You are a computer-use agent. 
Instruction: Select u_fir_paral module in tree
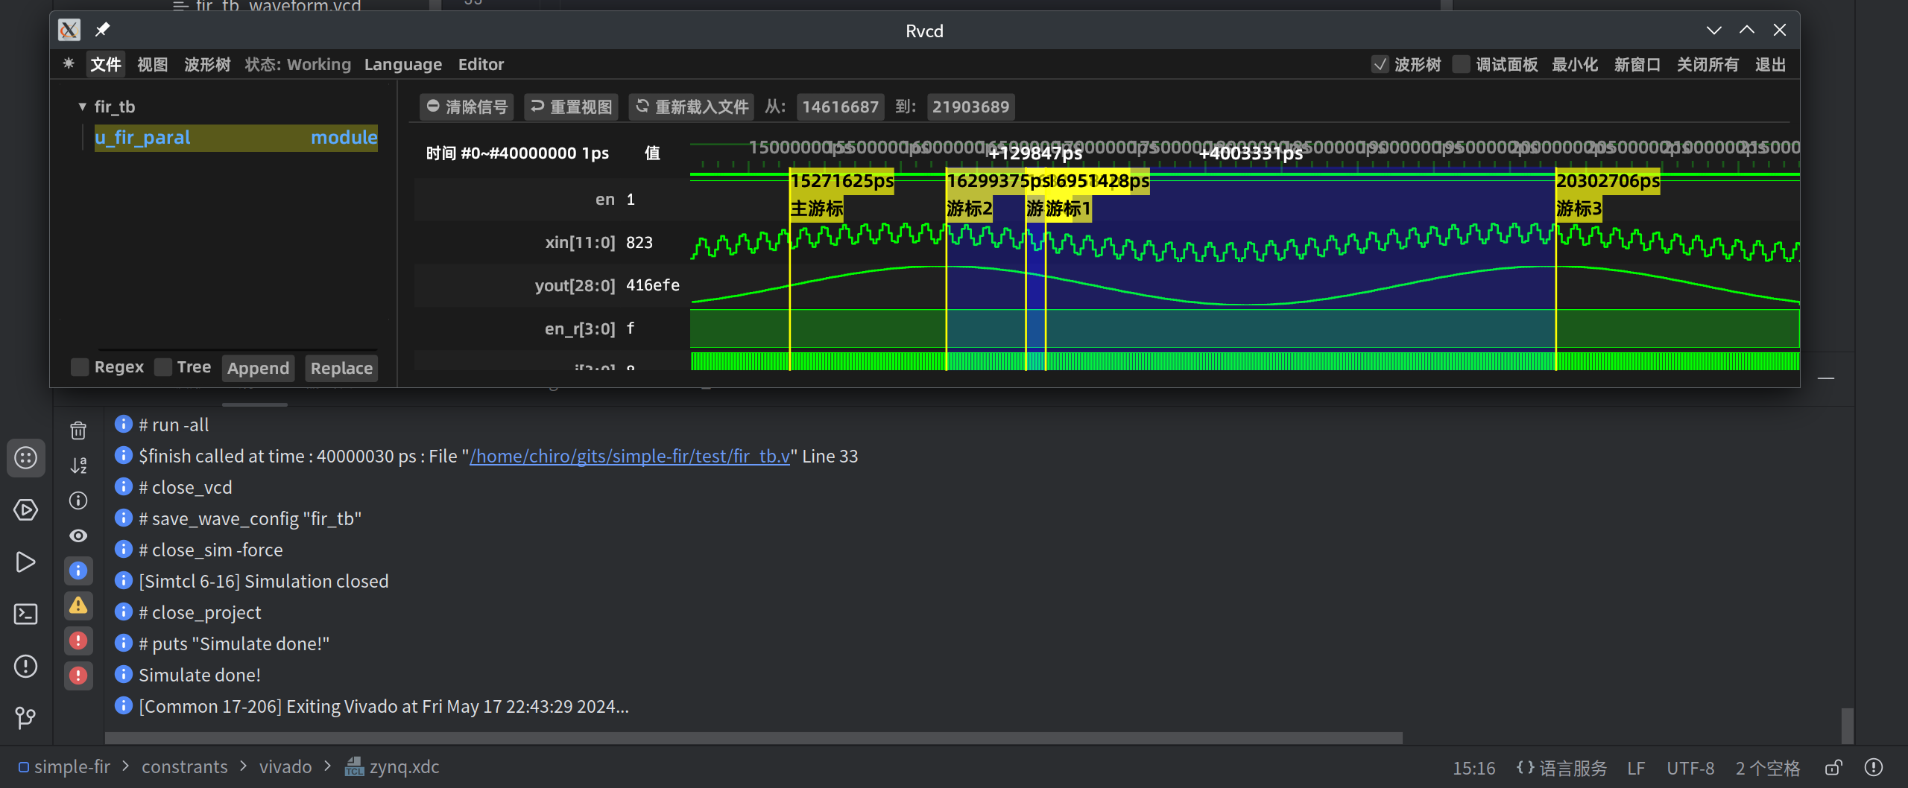236,138
